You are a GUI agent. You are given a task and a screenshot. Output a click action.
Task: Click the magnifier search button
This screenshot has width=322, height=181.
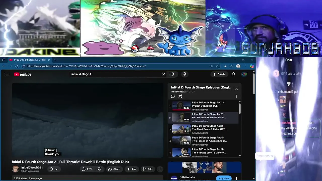click(x=172, y=74)
